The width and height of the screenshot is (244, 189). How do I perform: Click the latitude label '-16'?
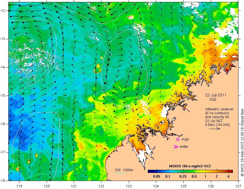(3, 124)
